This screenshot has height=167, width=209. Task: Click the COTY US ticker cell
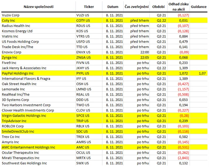click(x=84, y=20)
